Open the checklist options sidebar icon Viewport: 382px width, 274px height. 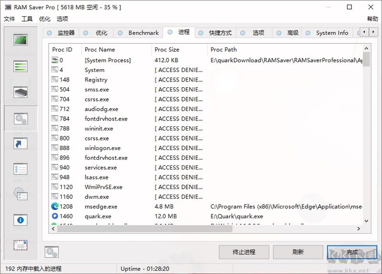click(x=21, y=169)
